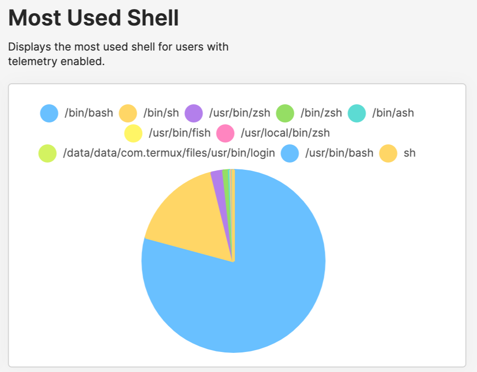477x372 pixels.
Task: Click the Most Used Shell heading
Action: [93, 18]
